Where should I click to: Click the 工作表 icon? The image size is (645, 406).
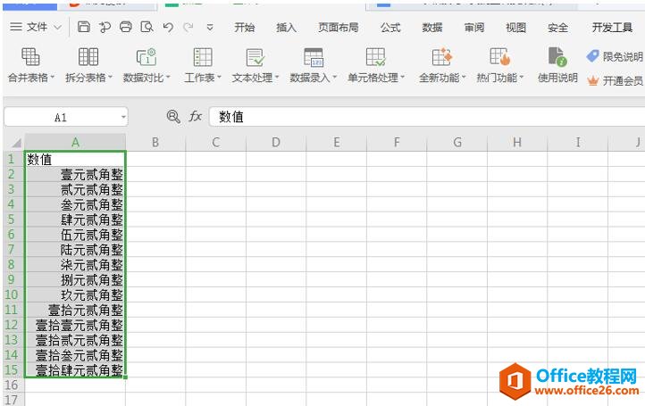tap(203, 57)
